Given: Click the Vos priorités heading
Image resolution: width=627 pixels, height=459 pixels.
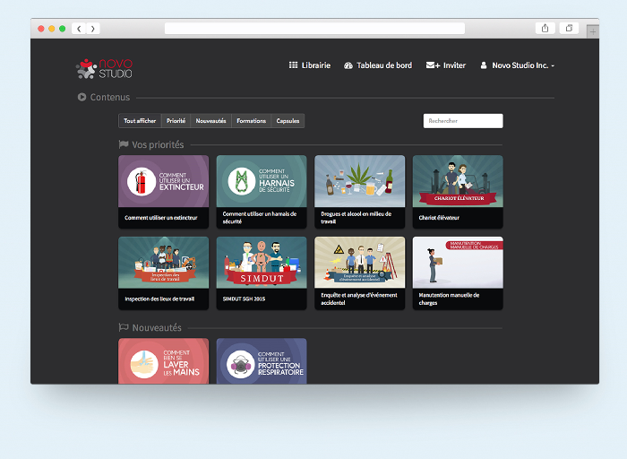Looking at the screenshot, I should 158,145.
